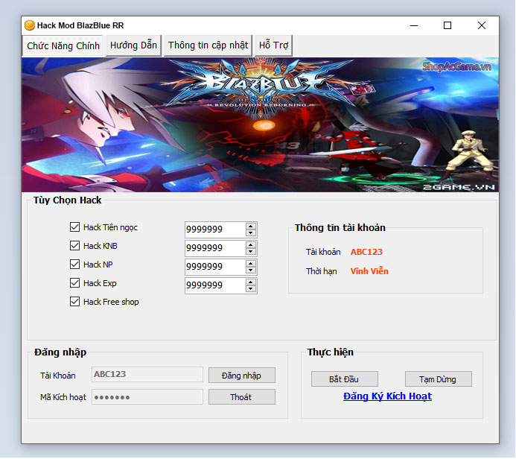The width and height of the screenshot is (516, 459).
Task: Click the BlazBlue banner image
Action: point(261,124)
